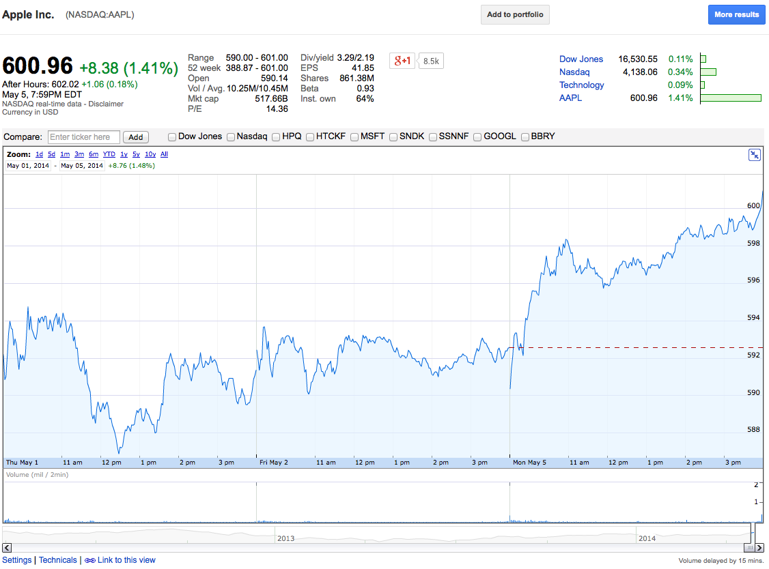Viewport: 769px width, 569px height.
Task: Set chart zoom to 5d
Action: click(x=52, y=154)
